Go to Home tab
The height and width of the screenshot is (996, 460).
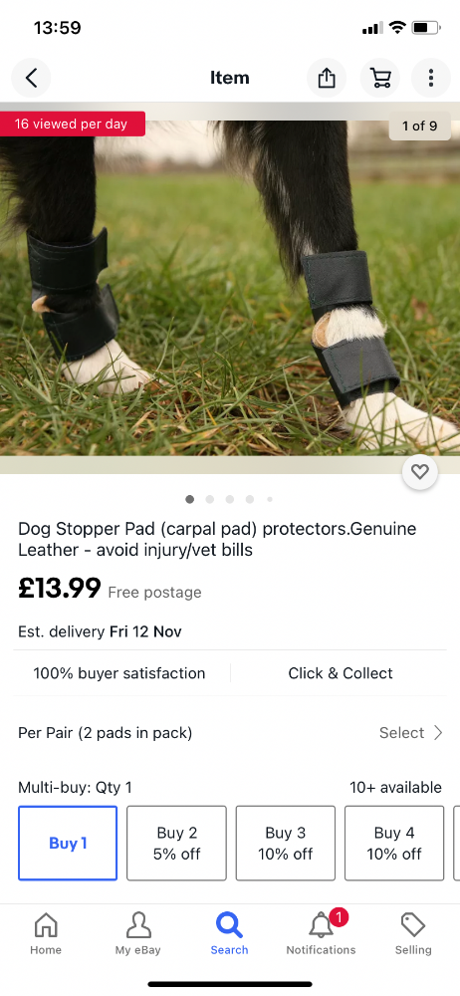(46, 933)
